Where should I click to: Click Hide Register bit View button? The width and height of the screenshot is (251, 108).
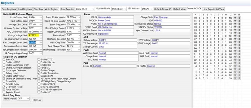(213, 9)
